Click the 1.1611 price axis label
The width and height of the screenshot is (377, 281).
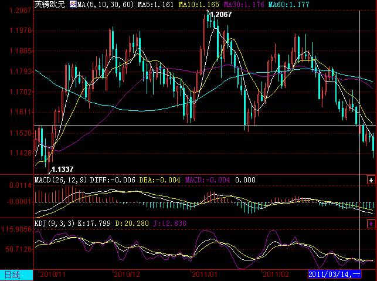point(21,112)
